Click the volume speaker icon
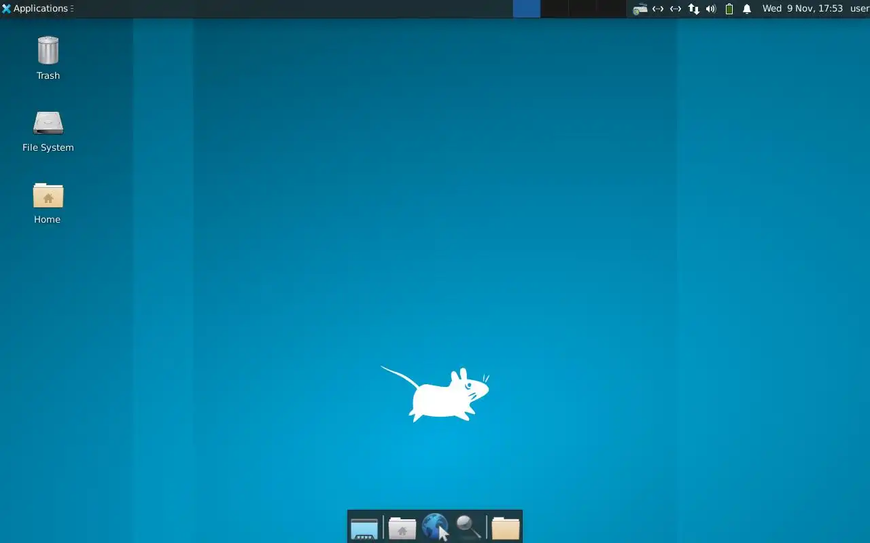Screen dimensions: 870x543 click(x=711, y=9)
